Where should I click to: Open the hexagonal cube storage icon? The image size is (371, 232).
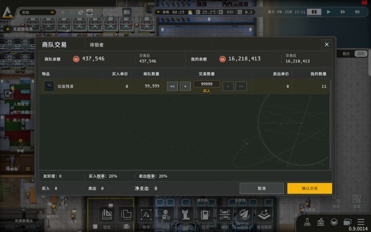pos(334,222)
